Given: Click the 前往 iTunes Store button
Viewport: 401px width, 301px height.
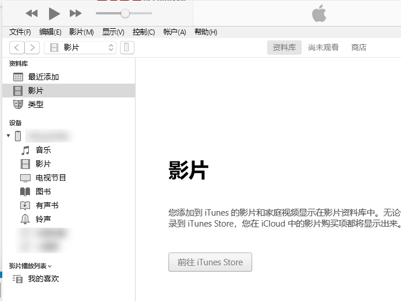Looking at the screenshot, I should (210, 262).
